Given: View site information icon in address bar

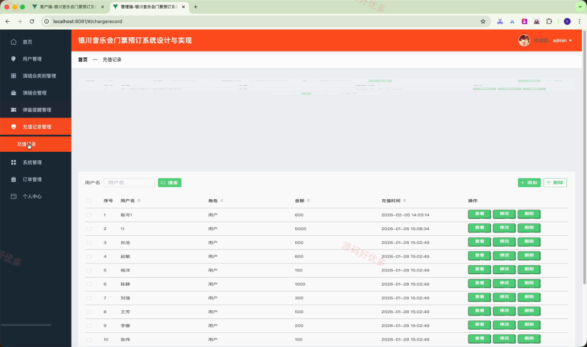Looking at the screenshot, I should click(x=46, y=21).
